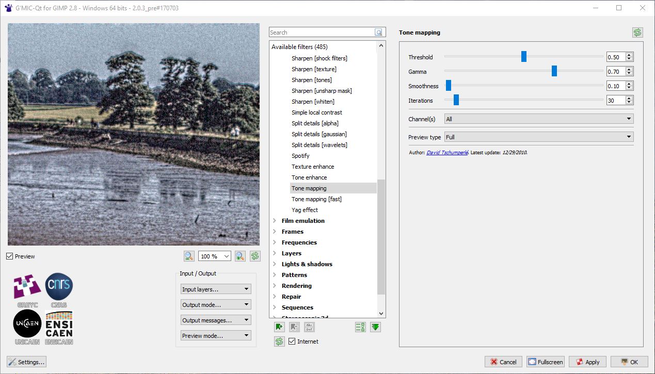Uncheck the Internet checkbox
655x374 pixels.
[x=292, y=342]
